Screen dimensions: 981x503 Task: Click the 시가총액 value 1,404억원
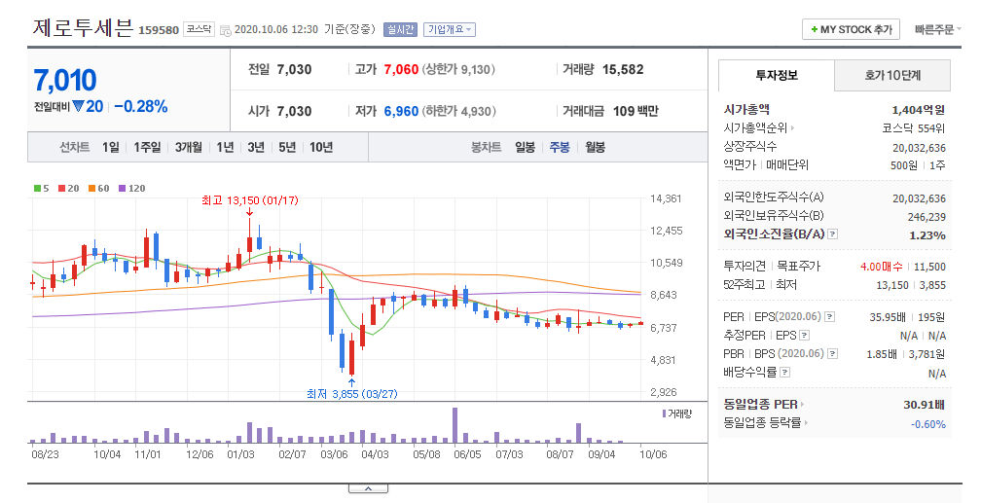click(918, 110)
